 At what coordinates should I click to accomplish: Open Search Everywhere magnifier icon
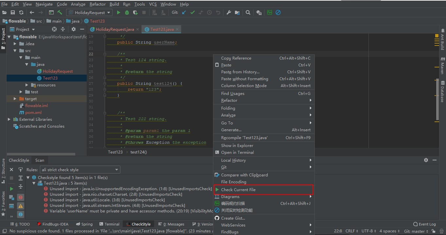(248, 12)
